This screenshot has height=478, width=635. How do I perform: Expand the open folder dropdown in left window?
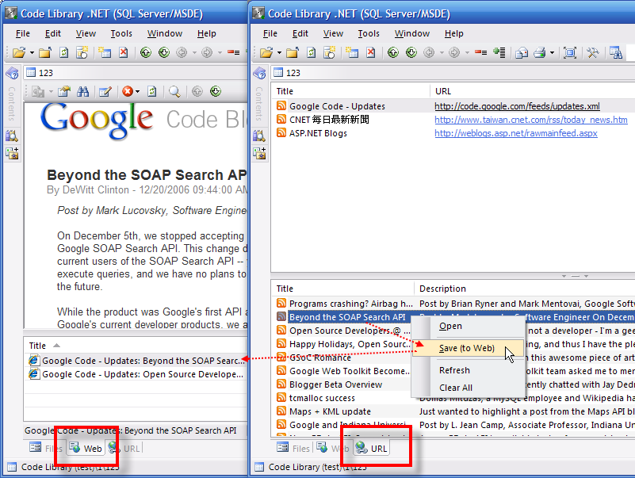point(32,52)
